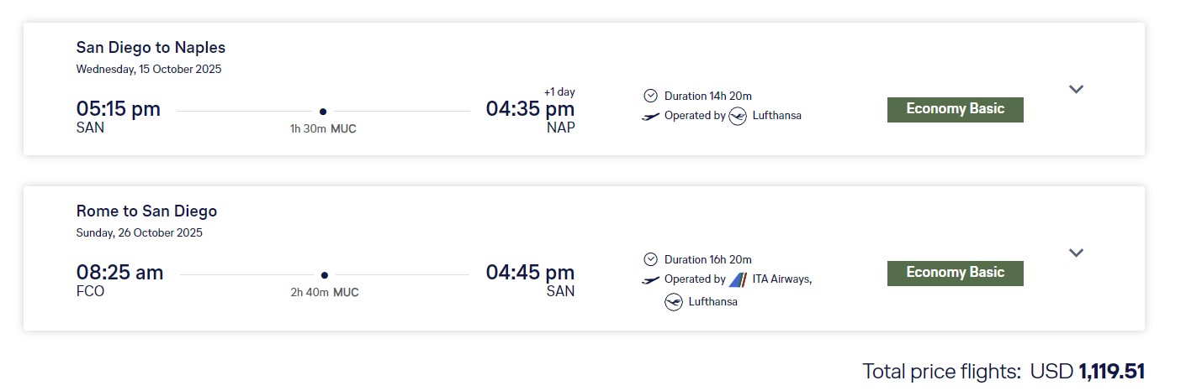Click the clock icon beside Duration 14h 20m

pyautogui.click(x=650, y=96)
